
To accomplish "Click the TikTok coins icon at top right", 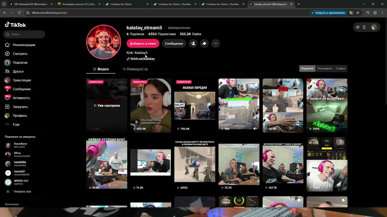I will (358, 27).
